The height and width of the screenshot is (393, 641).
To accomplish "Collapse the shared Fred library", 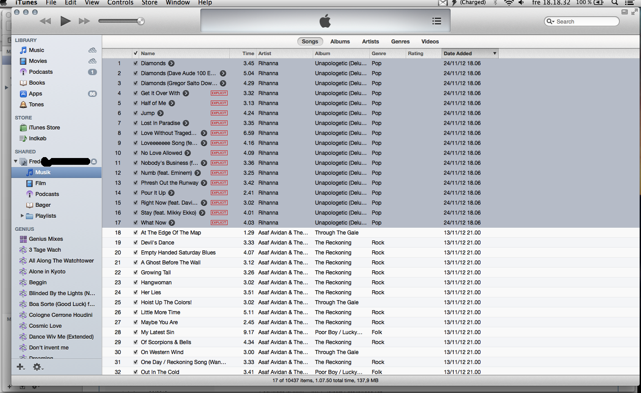I will point(16,162).
